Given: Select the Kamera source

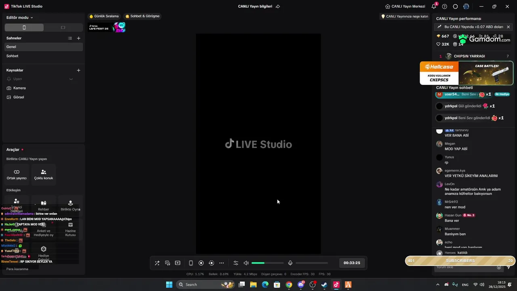Looking at the screenshot, I should 44,88.
